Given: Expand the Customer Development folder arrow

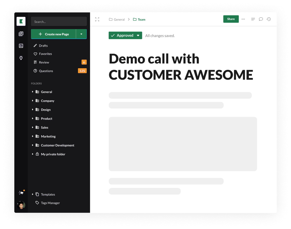Looking at the screenshot, I should click(33, 145).
